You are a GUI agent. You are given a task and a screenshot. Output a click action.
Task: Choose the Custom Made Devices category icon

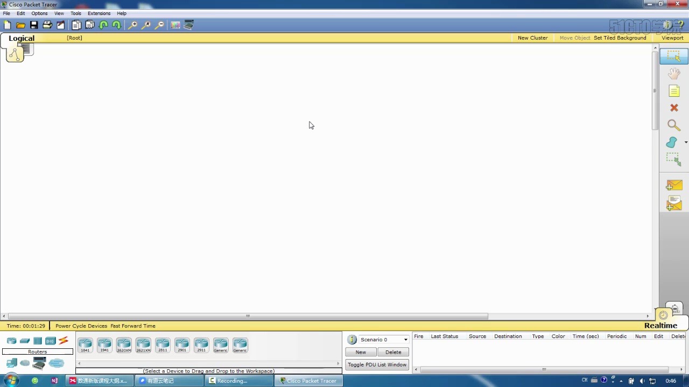[39, 364]
